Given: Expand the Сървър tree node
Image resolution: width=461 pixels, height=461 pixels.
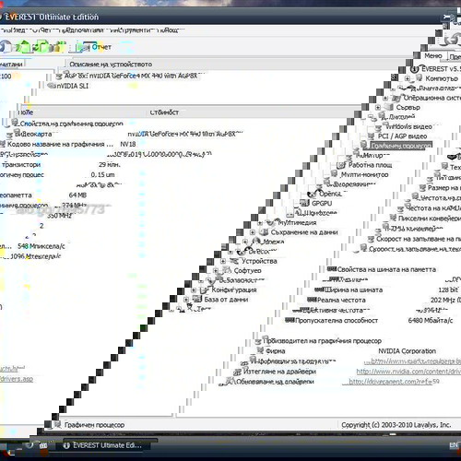Looking at the screenshot, I should pos(378,108).
